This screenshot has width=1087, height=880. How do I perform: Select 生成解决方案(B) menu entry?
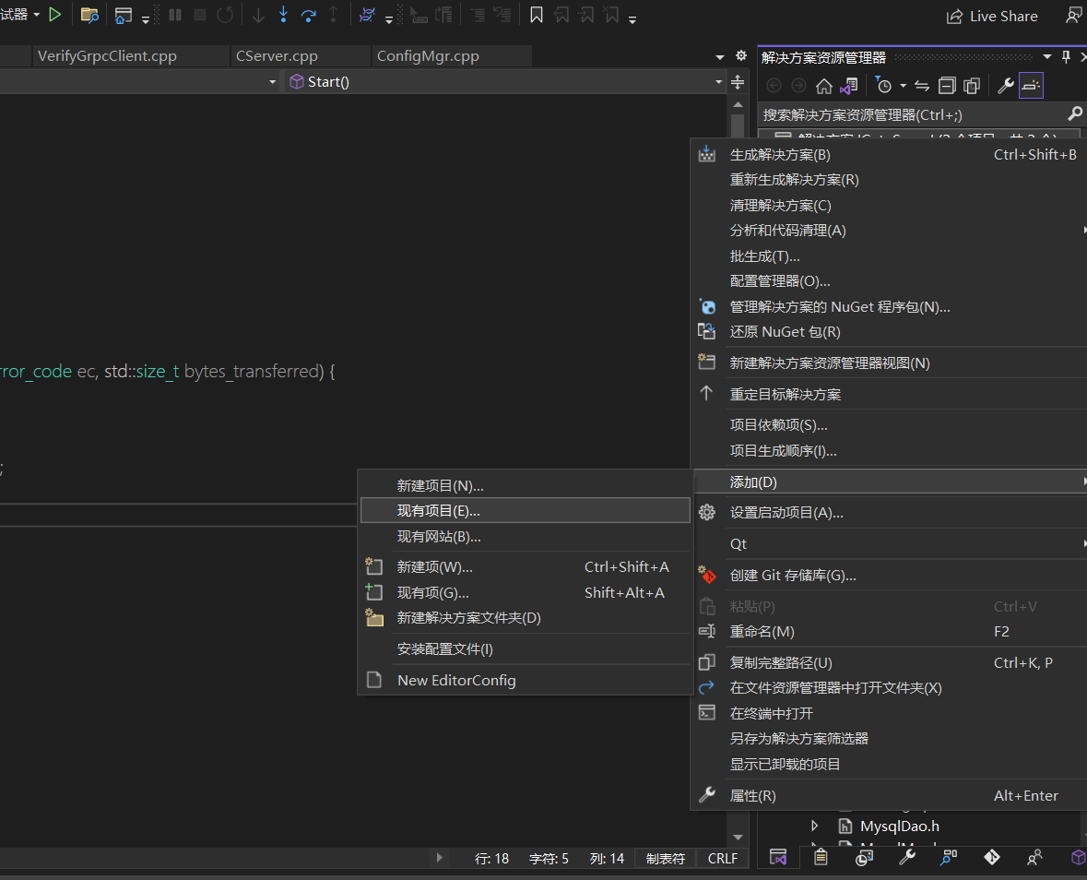pyautogui.click(x=889, y=155)
